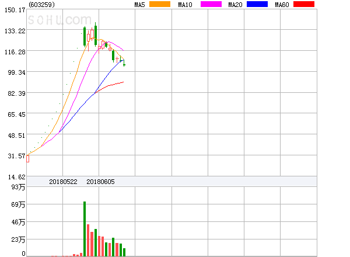The image size is (350, 257).
Task: Click the orange MA5 legend swatch
Action: coord(160,4)
